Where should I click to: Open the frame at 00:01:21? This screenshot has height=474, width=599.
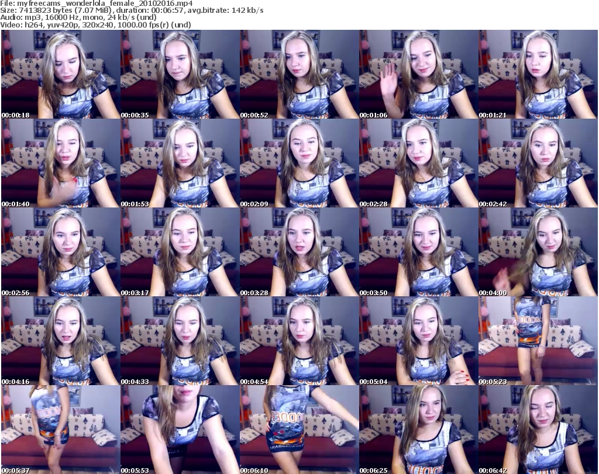click(x=538, y=74)
